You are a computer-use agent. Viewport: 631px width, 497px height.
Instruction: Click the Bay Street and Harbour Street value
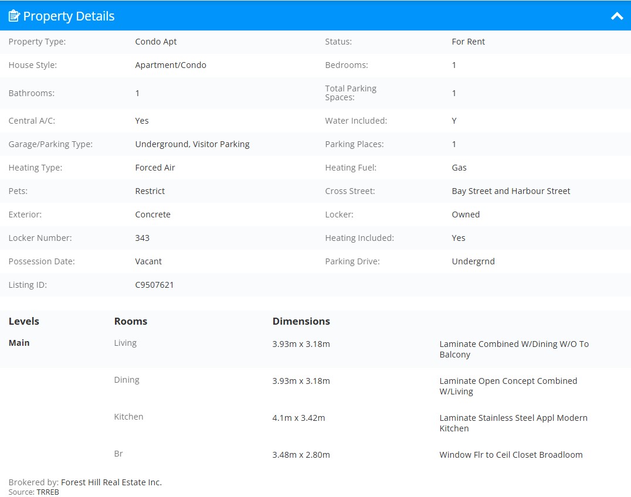511,191
